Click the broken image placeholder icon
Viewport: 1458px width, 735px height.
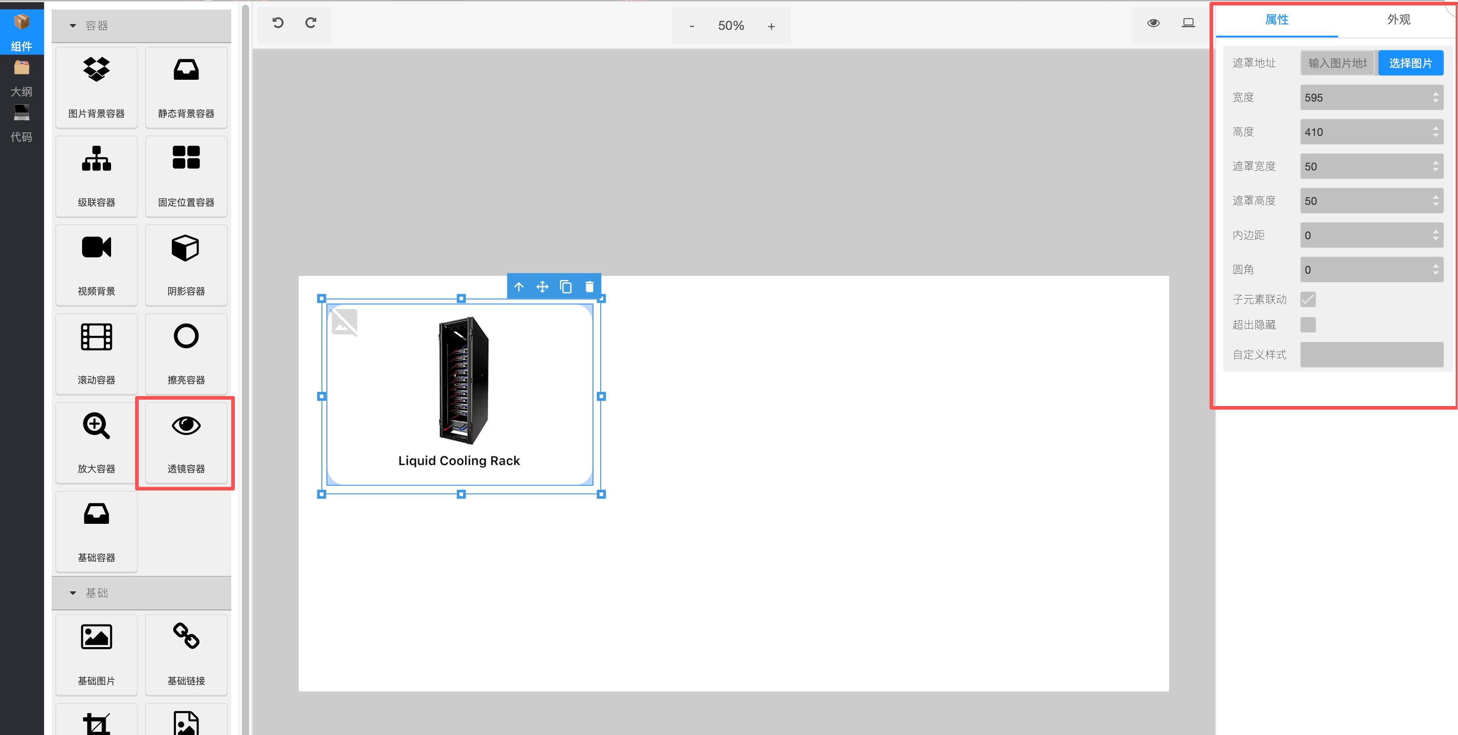(344, 322)
